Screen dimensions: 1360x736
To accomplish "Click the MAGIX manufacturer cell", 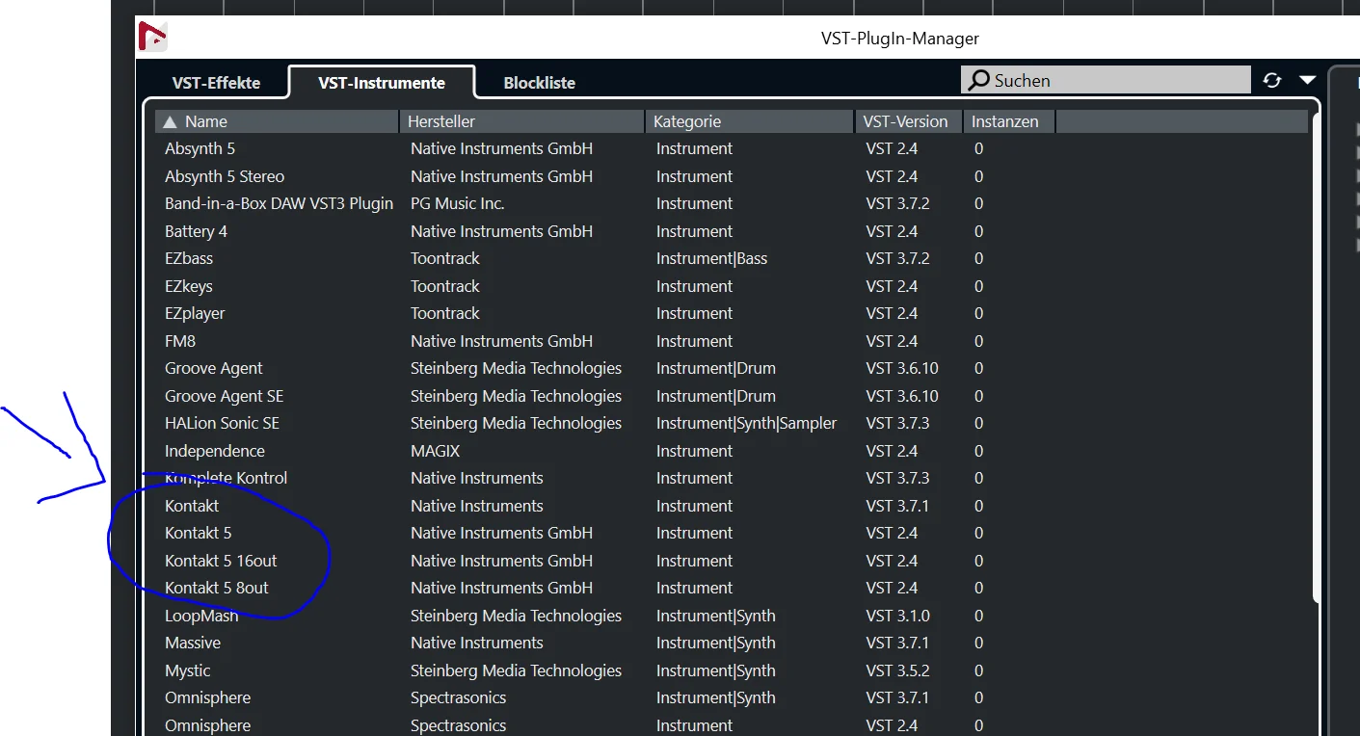I will coord(436,451).
